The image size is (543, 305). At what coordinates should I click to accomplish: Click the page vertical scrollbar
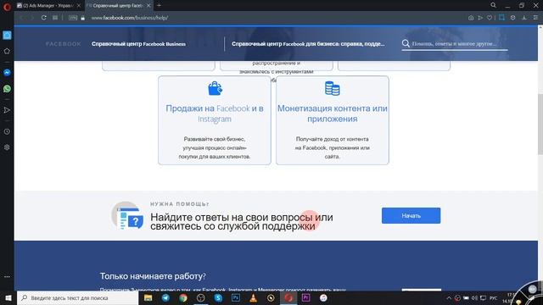pos(540,125)
